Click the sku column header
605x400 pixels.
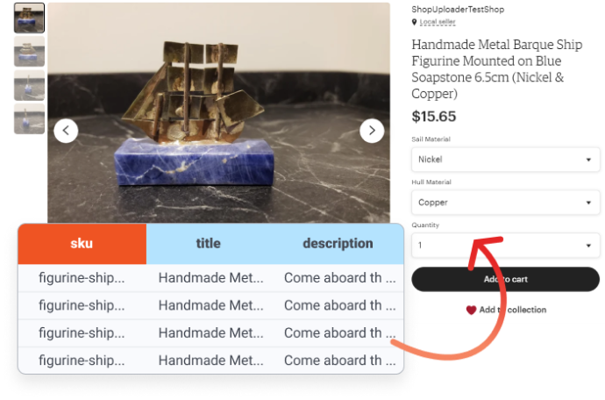pos(82,244)
